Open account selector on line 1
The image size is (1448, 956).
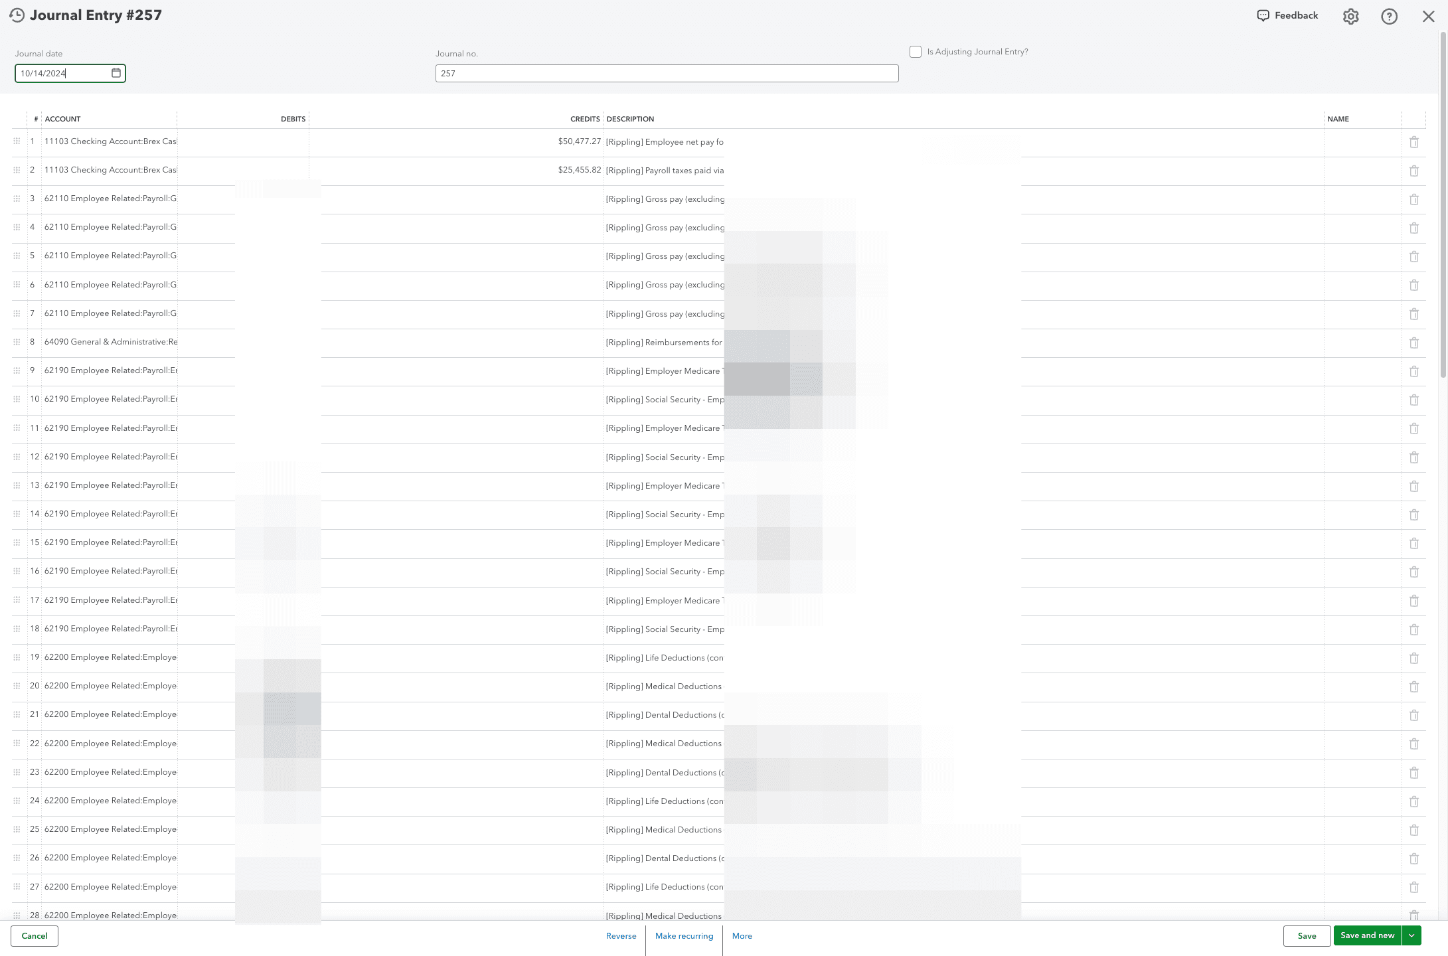click(110, 141)
